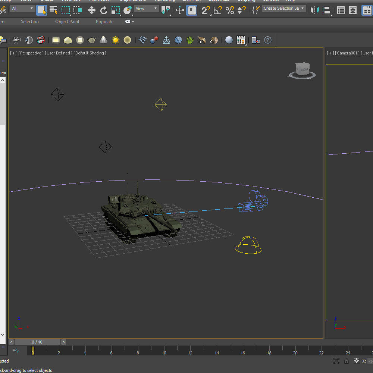Switch to Selection ribbon tab
Image resolution: width=373 pixels, height=373 pixels.
tap(30, 22)
